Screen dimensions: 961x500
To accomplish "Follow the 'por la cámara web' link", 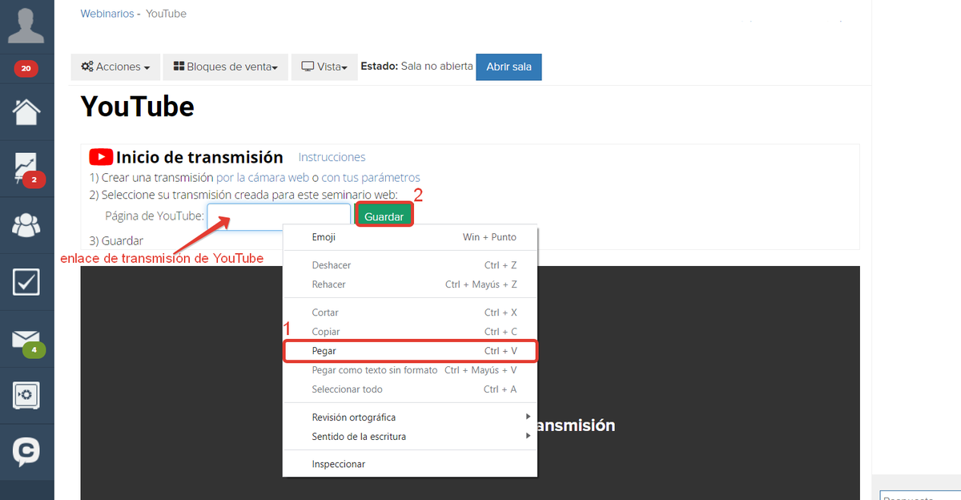I will pos(263,178).
